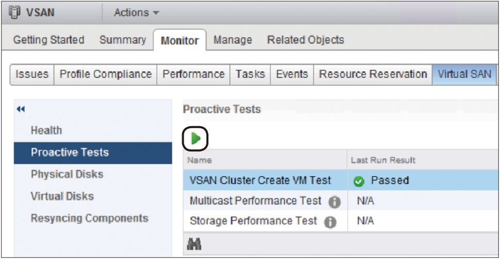Switch to the Manage tab
501x260 pixels.
pos(233,40)
